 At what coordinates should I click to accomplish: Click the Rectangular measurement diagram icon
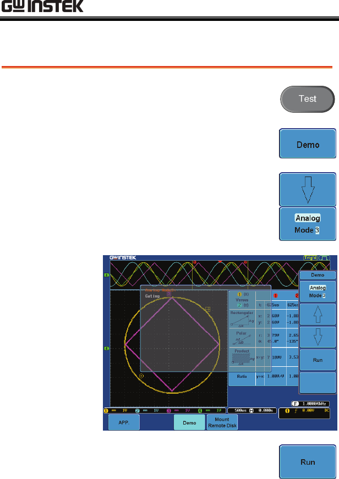(x=242, y=321)
